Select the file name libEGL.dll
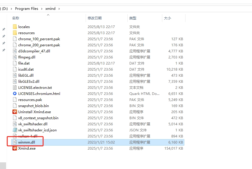The height and width of the screenshot is (169, 252). pyautogui.click(x=26, y=76)
